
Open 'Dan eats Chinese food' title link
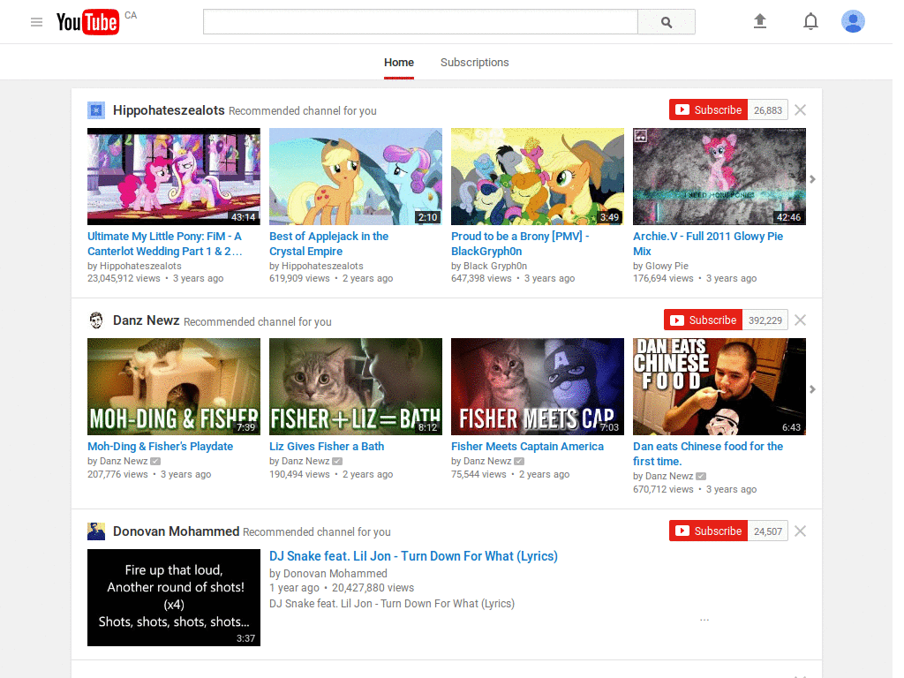708,454
